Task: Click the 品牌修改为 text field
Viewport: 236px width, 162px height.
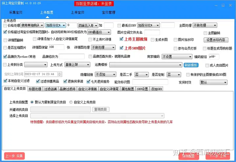Action: point(72,57)
